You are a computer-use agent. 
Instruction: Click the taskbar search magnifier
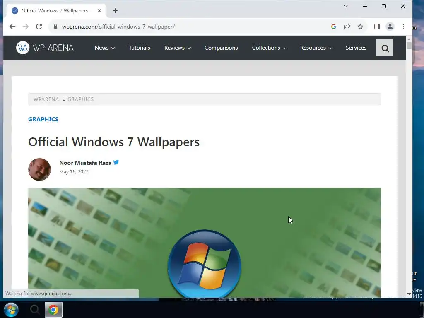(35, 309)
